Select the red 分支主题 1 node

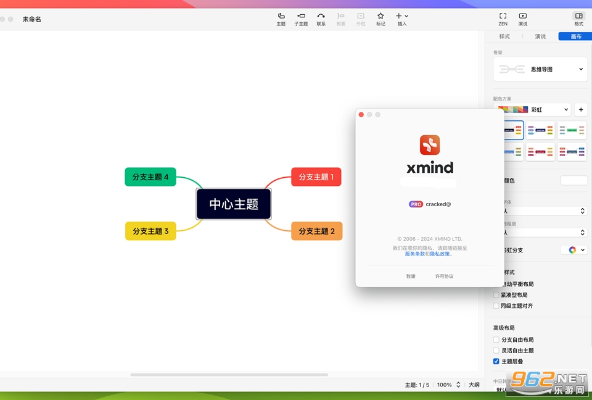pos(316,177)
